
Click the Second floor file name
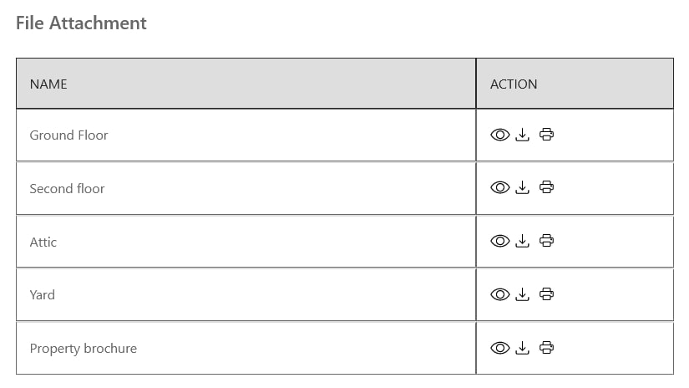67,188
